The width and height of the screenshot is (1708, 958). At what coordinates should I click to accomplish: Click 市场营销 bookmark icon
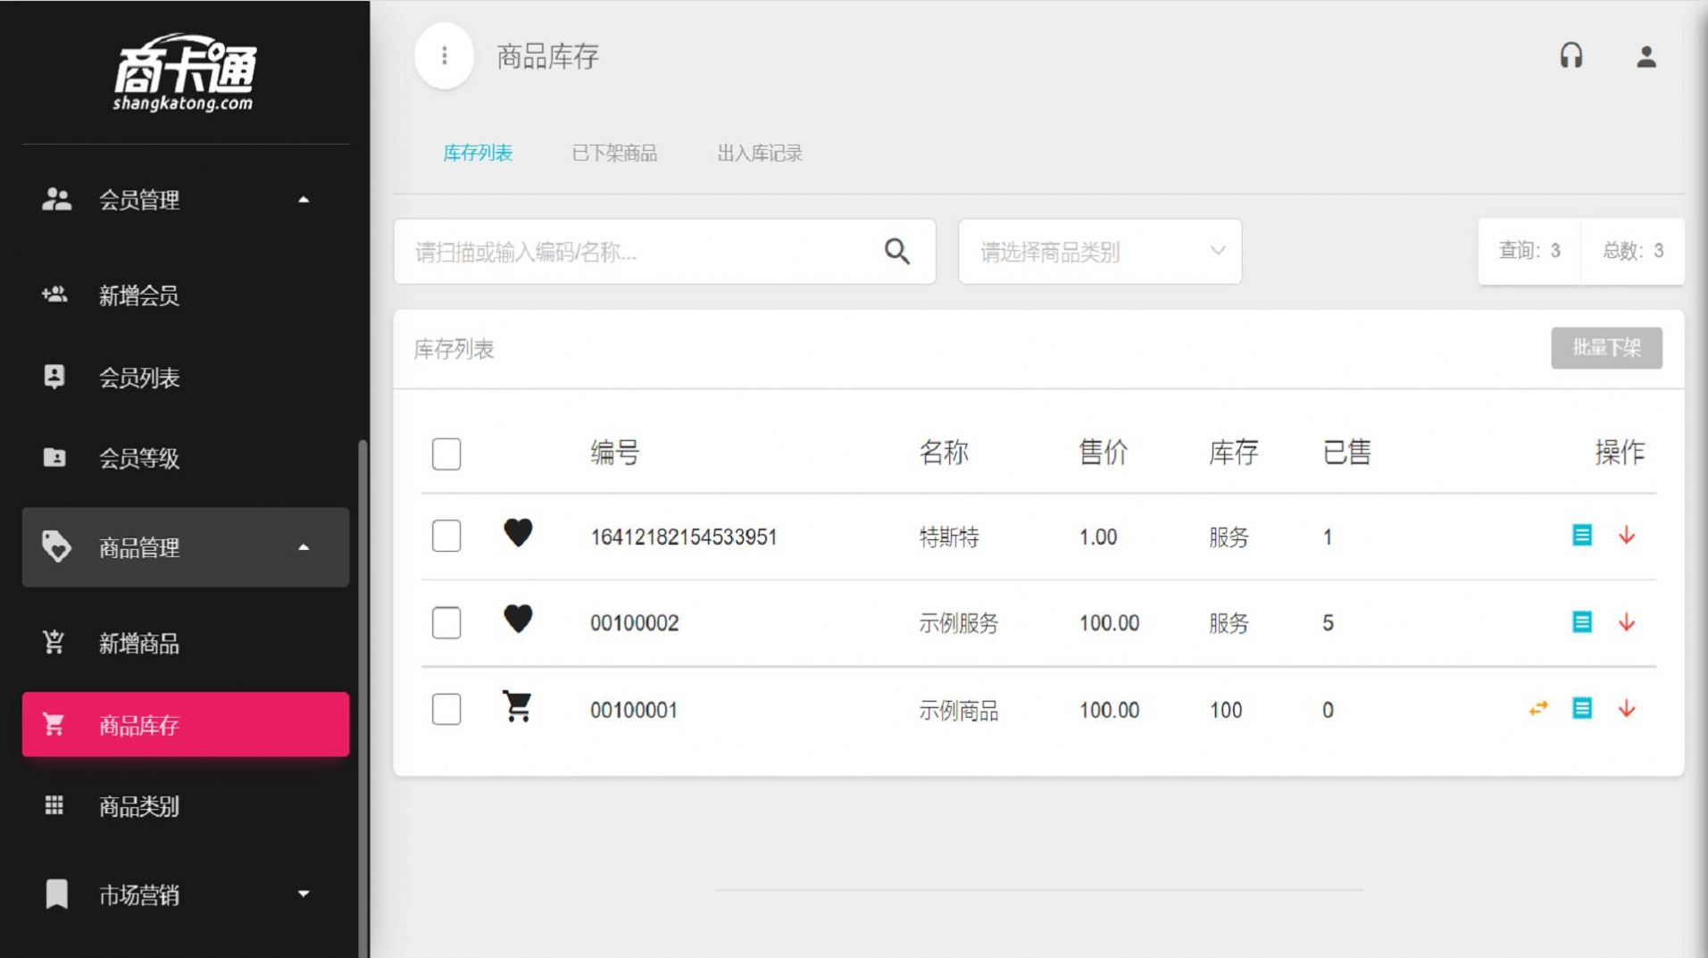click(x=56, y=894)
